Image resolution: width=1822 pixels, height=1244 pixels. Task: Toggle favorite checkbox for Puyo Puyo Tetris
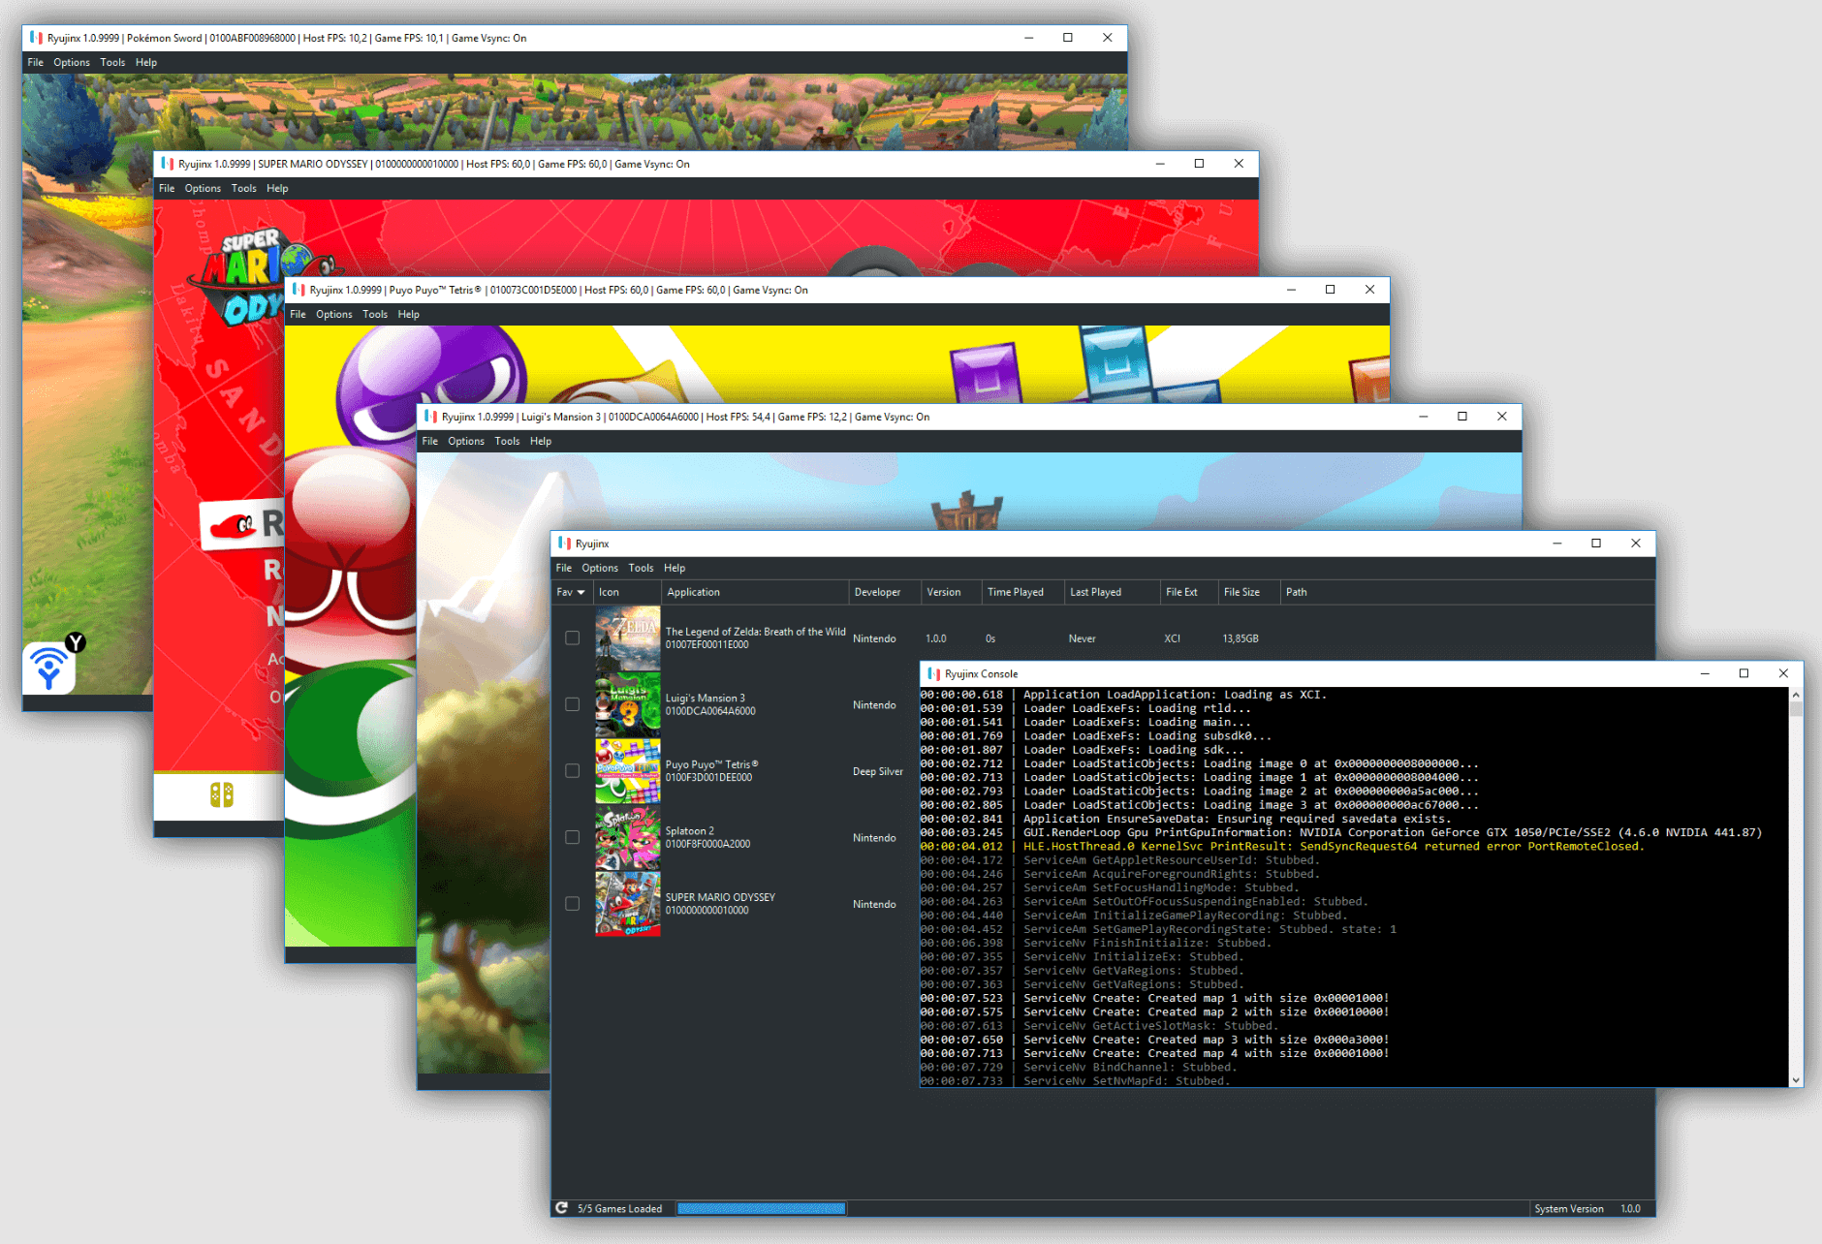tap(573, 771)
